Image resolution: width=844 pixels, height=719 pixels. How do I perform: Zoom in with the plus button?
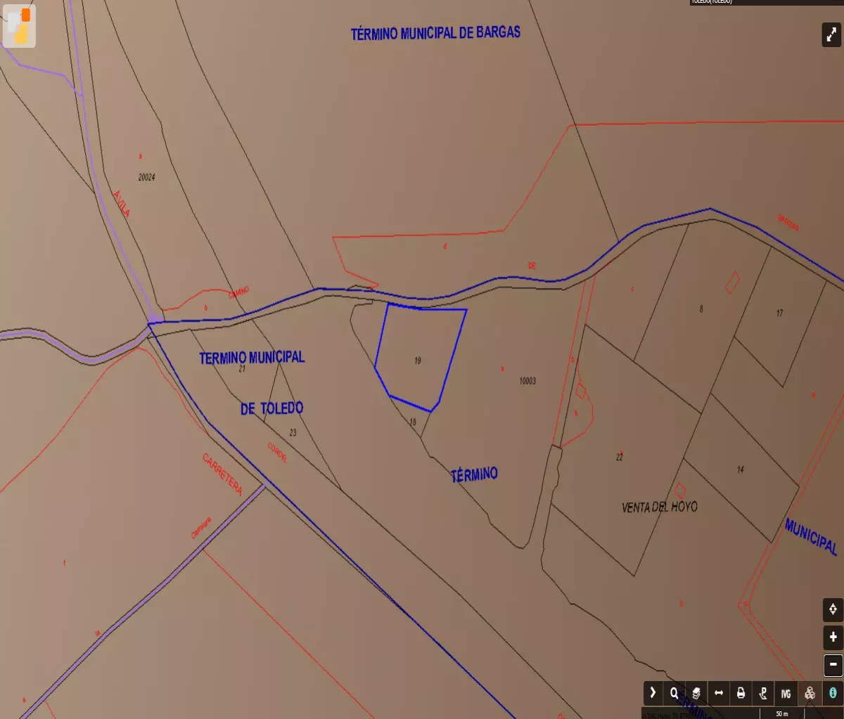(x=833, y=637)
